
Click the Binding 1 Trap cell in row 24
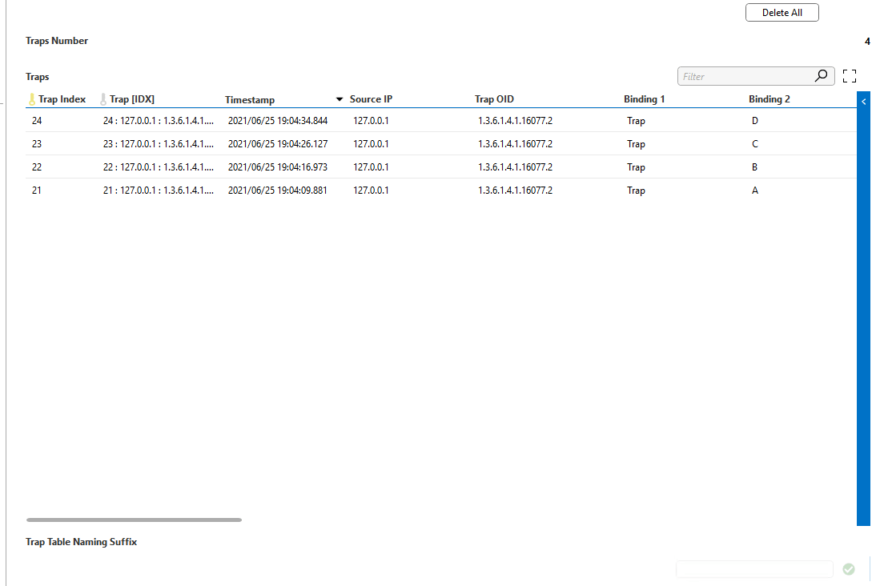pyautogui.click(x=636, y=121)
